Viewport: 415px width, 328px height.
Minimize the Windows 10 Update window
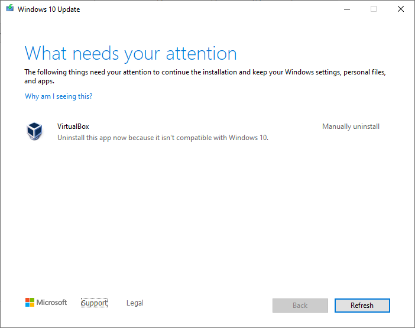[x=347, y=9]
